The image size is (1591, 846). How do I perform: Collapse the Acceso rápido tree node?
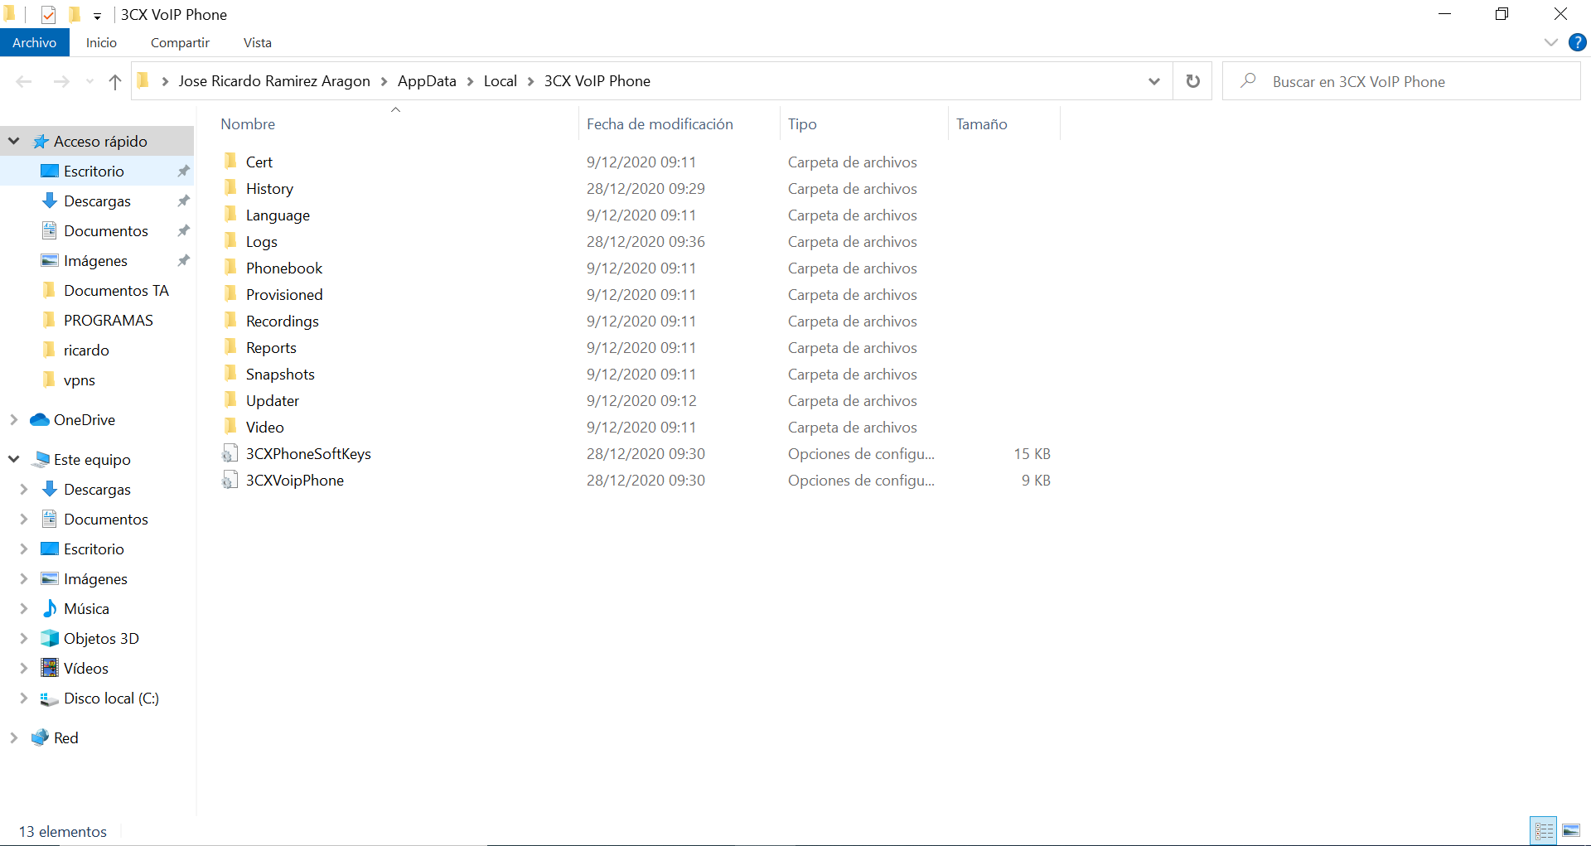coord(14,141)
